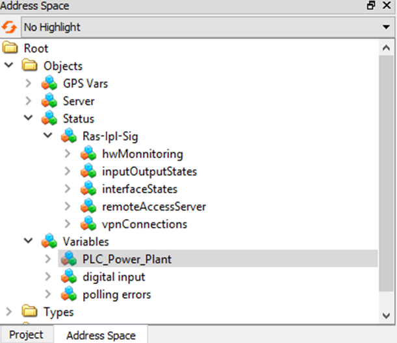
Task: Open the No Highlight dropdown
Action: [x=205, y=27]
